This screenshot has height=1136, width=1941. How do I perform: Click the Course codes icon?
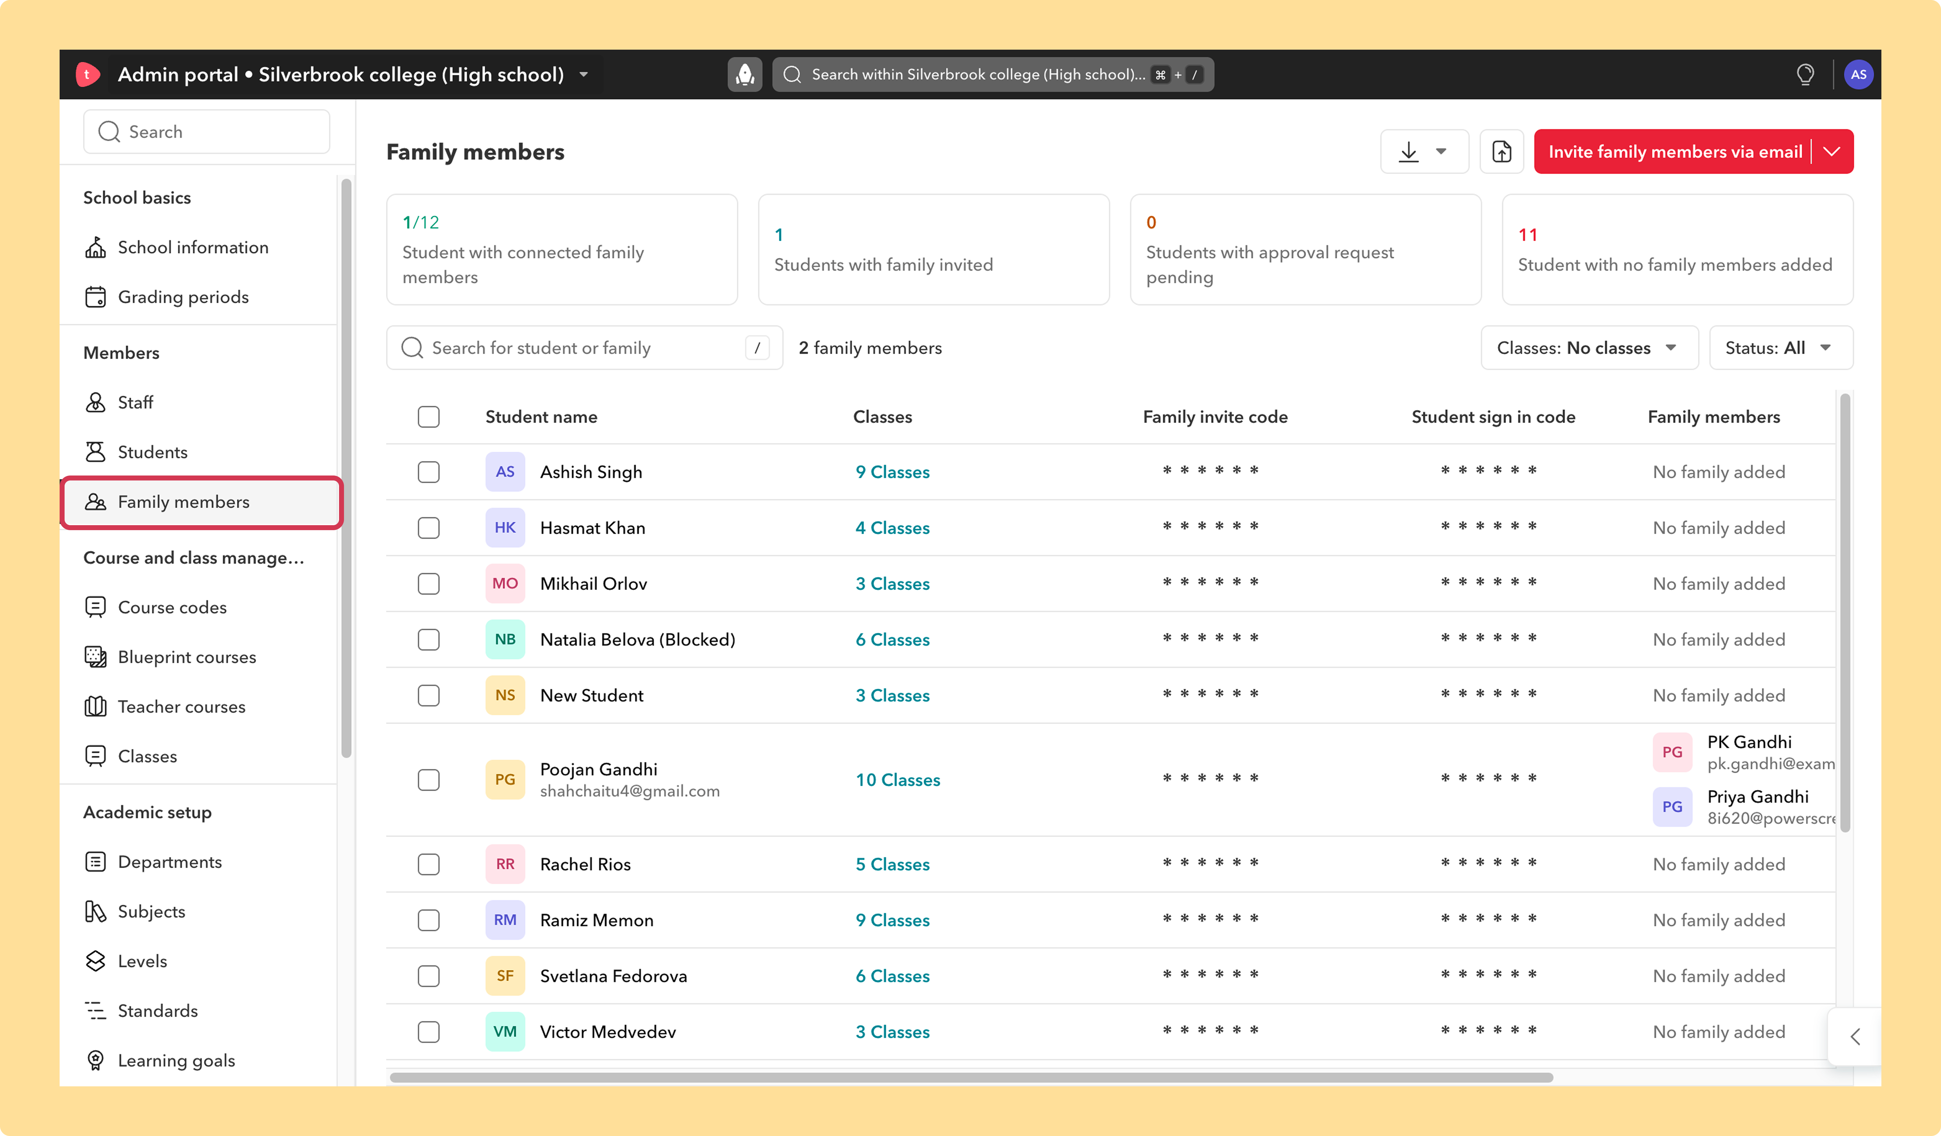pos(96,607)
